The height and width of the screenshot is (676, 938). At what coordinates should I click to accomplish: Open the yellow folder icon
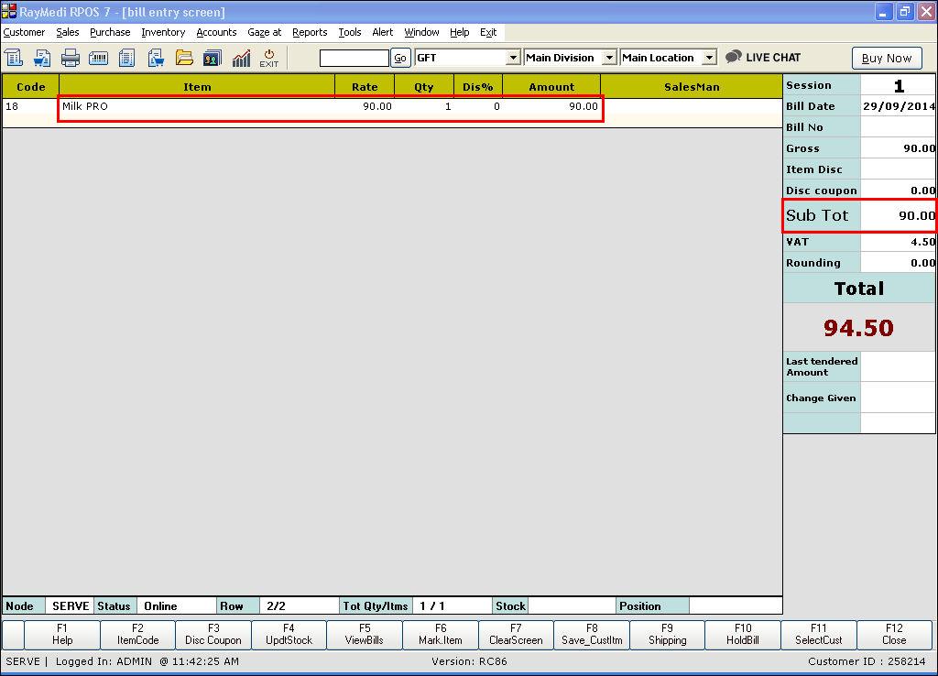[x=184, y=58]
